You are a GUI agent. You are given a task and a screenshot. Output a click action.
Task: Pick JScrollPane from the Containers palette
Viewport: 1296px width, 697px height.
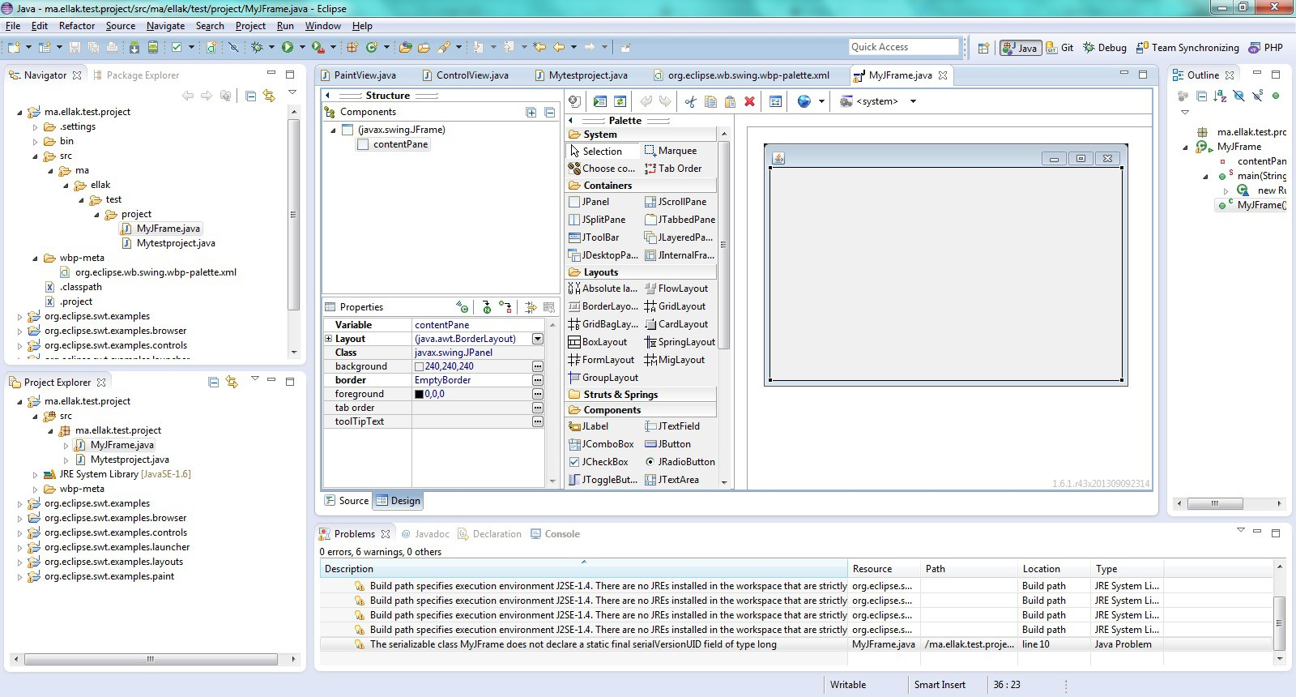click(x=676, y=202)
